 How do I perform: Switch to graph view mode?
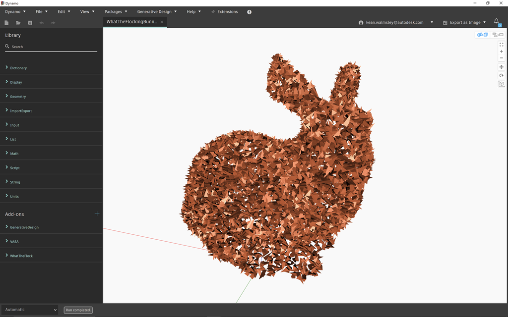pos(497,35)
